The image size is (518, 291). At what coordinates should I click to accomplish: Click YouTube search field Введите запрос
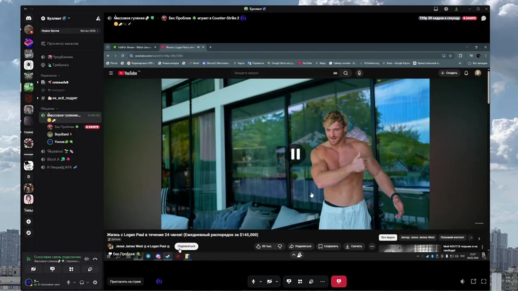[282, 73]
